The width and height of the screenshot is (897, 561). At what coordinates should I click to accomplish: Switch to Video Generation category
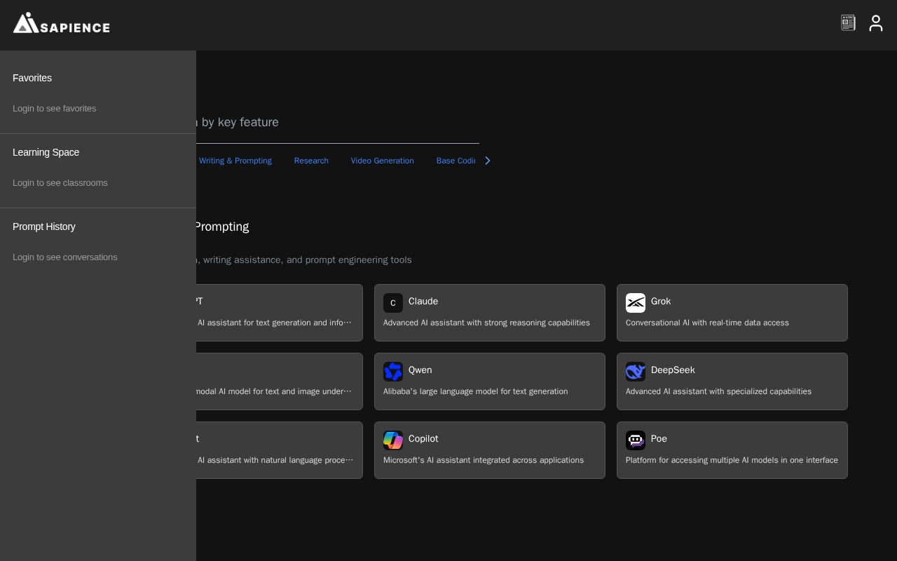coord(383,161)
